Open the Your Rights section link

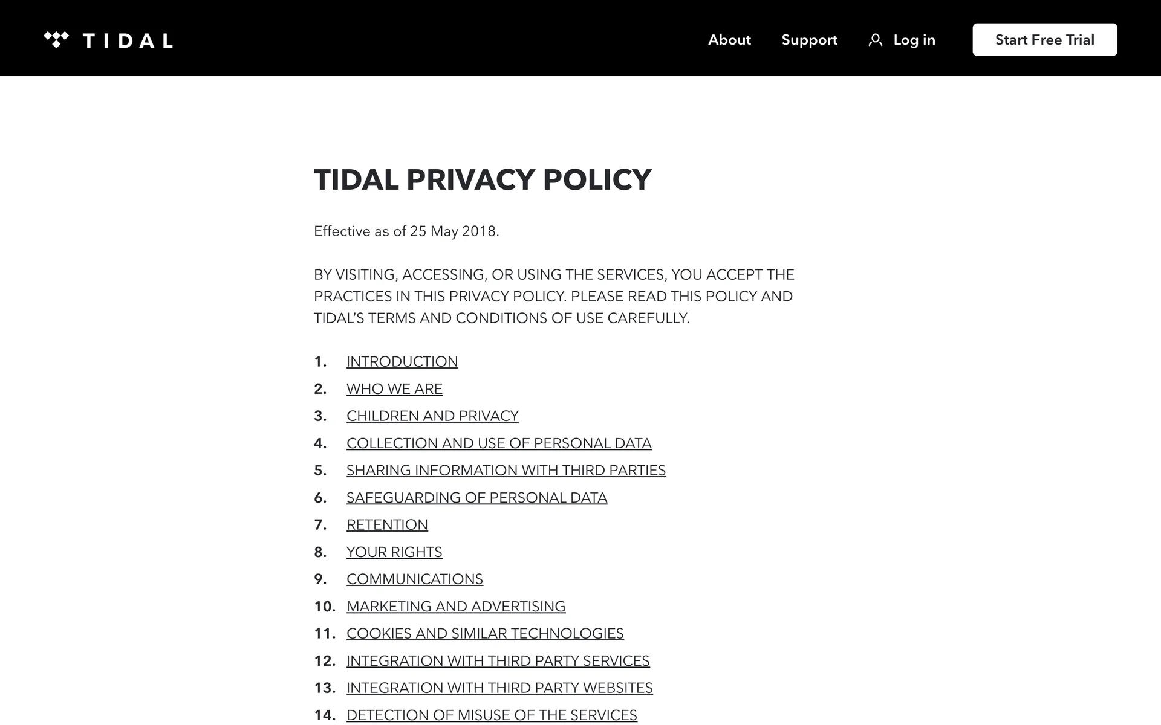(x=394, y=552)
